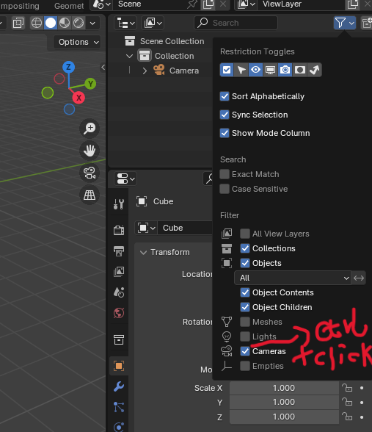Viewport: 372px width, 432px height.
Task: Open the Modifiers wrench tab
Action: coord(119,386)
